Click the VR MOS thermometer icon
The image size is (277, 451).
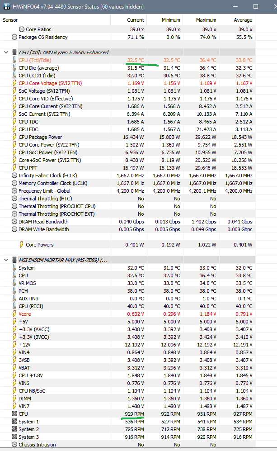point(14,283)
